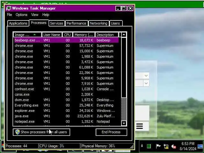Switch to the Services tab
This screenshot has width=204, height=153.
(57, 23)
